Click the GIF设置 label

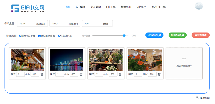pyautogui.click(x=10, y=23)
